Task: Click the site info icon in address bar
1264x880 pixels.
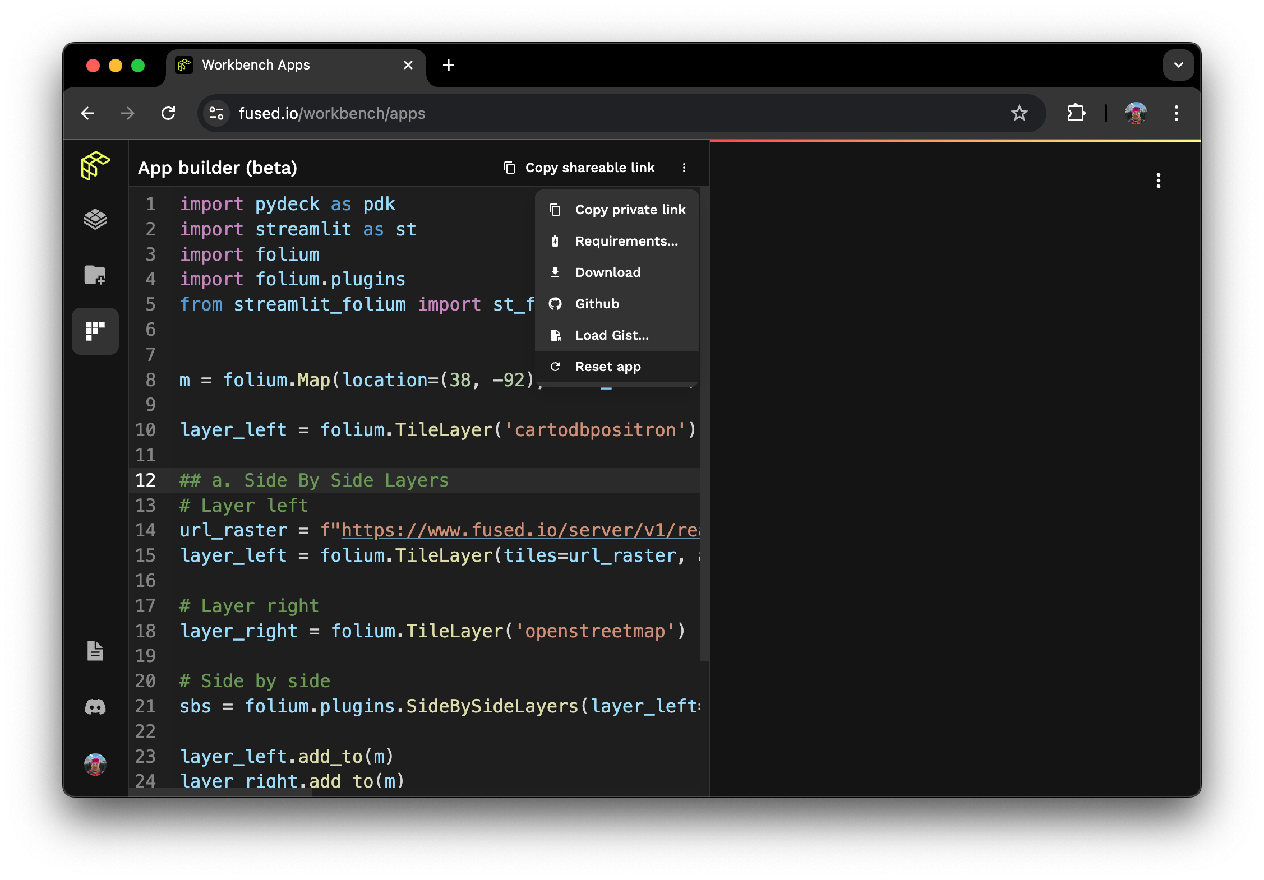Action: tap(216, 113)
